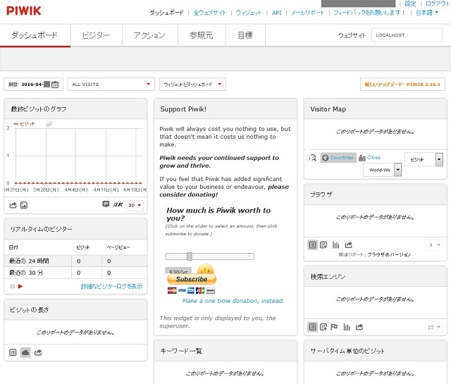Open the related browser version report link

pyautogui.click(x=389, y=254)
